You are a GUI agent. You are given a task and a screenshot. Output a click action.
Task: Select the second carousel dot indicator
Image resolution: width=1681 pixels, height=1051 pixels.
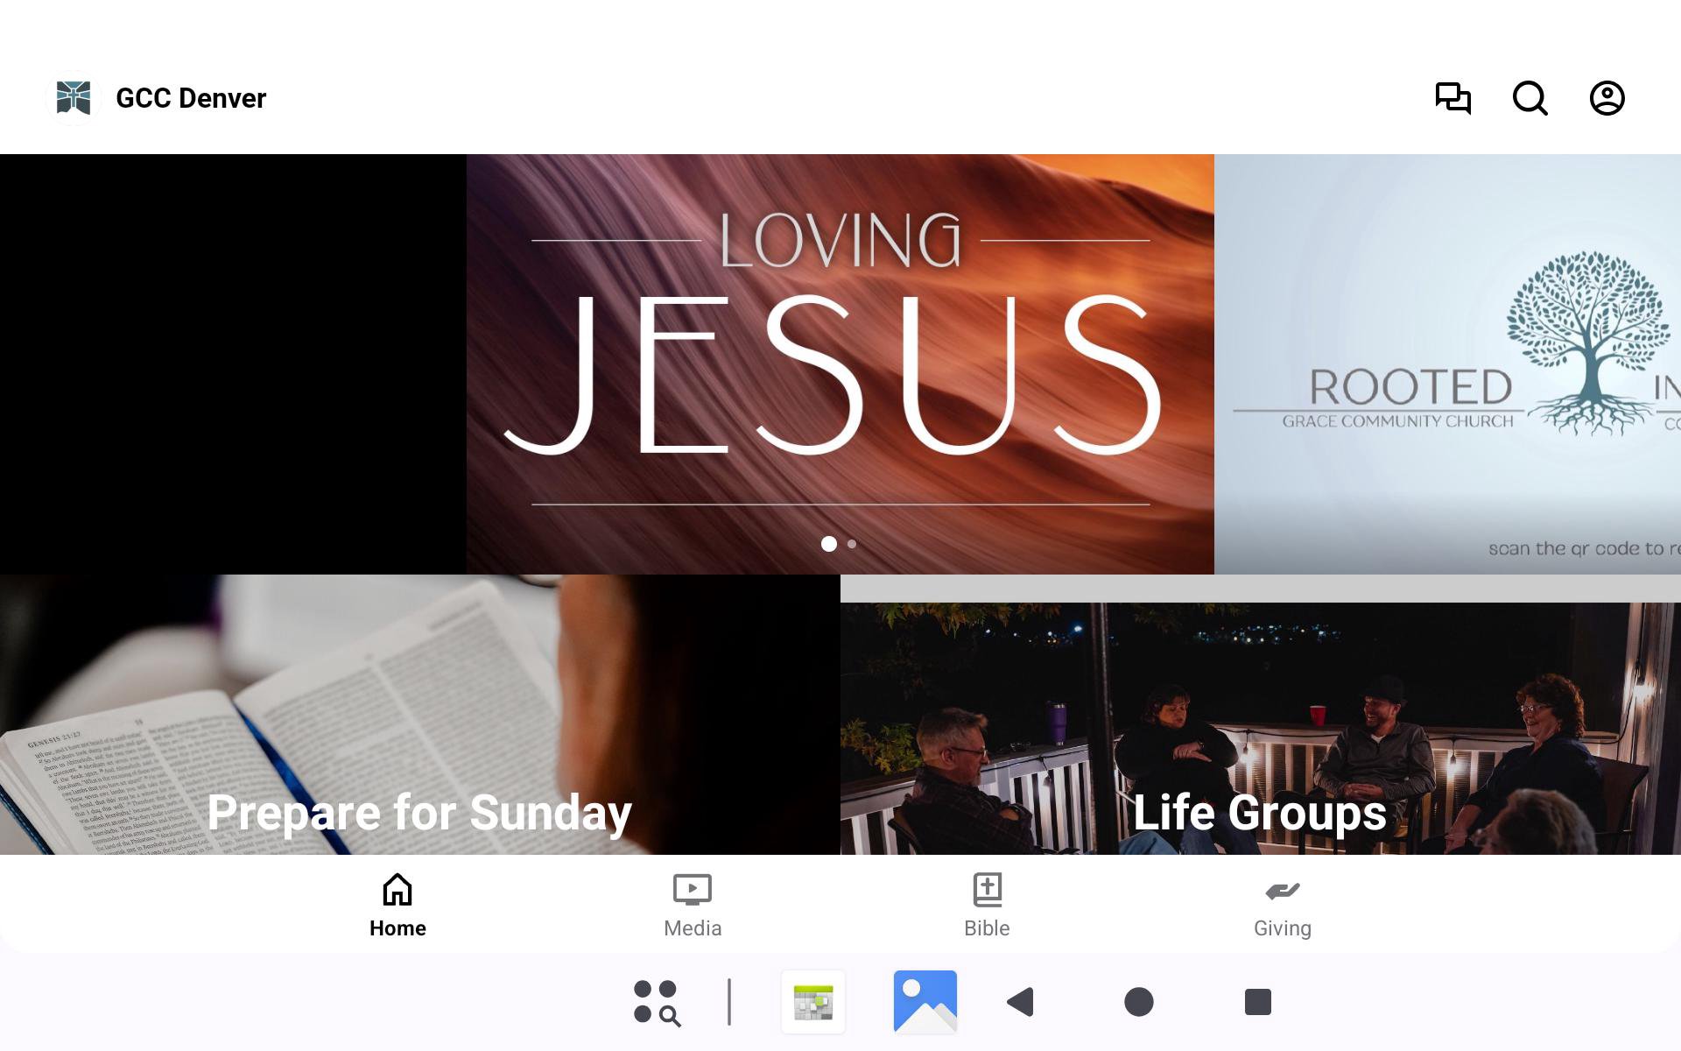click(852, 544)
